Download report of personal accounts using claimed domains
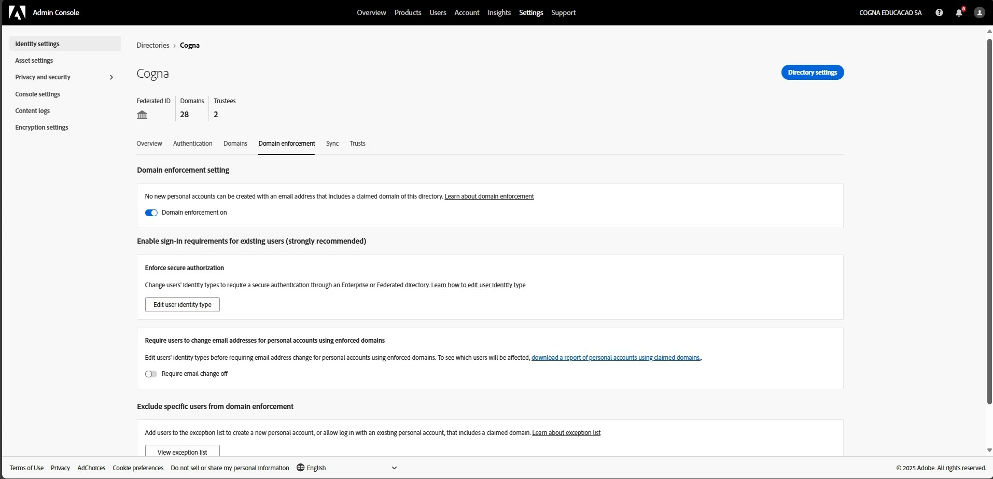Screen dimensions: 993x479 (x=616, y=358)
